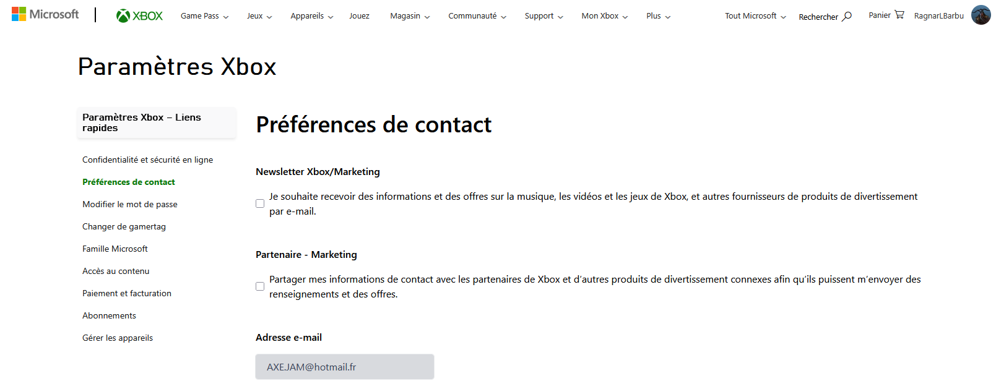This screenshot has width=996, height=389.
Task: Open Accès au contenu
Action: tap(116, 271)
